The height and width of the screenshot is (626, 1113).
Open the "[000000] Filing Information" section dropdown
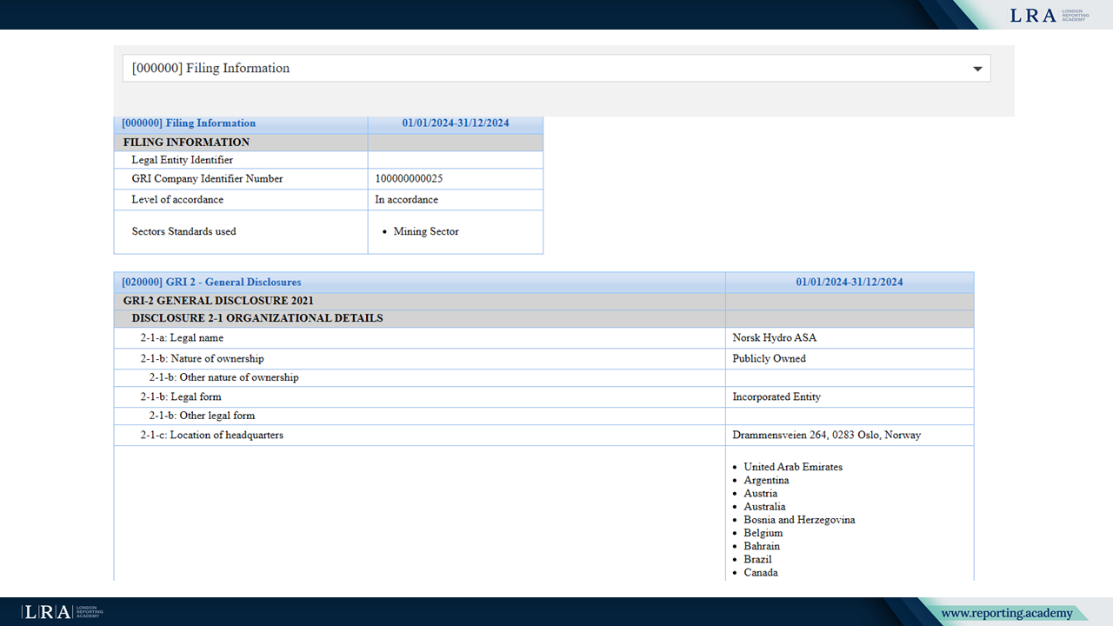tap(556, 68)
